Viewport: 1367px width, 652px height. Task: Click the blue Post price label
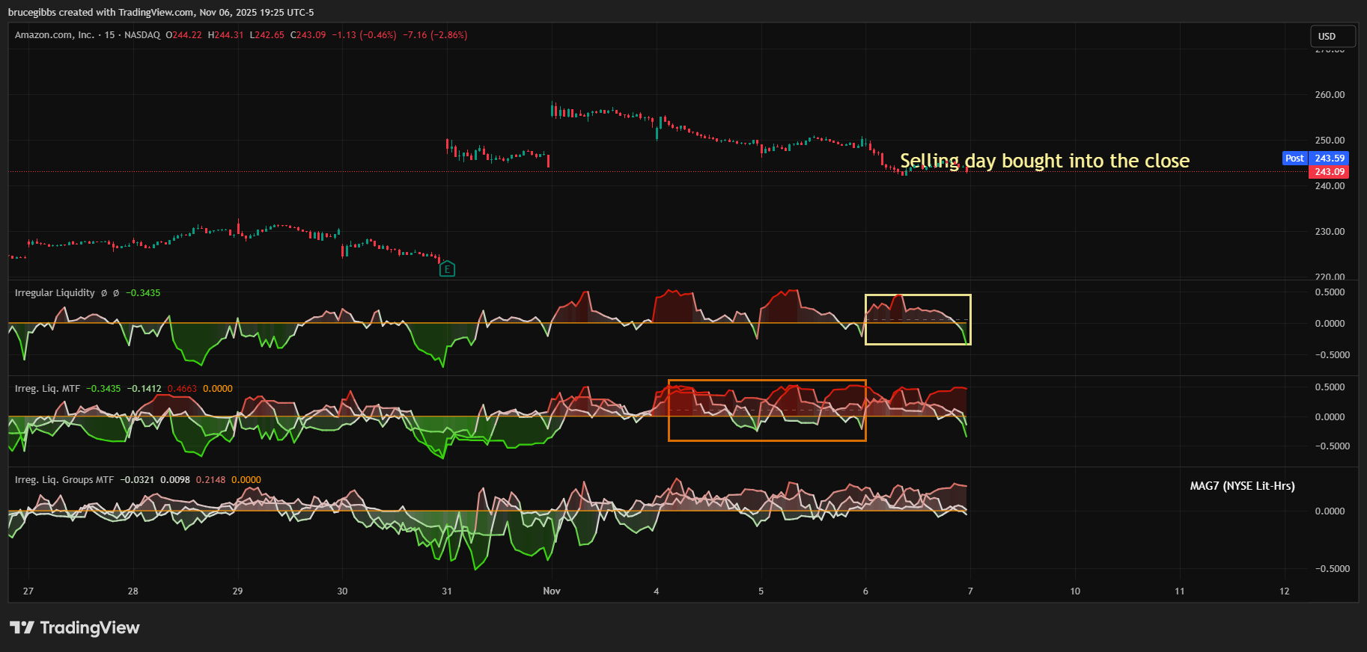pos(1294,159)
